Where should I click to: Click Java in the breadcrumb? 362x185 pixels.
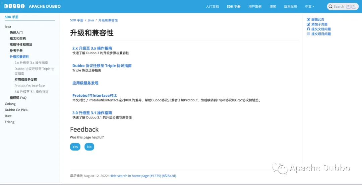pos(91,20)
